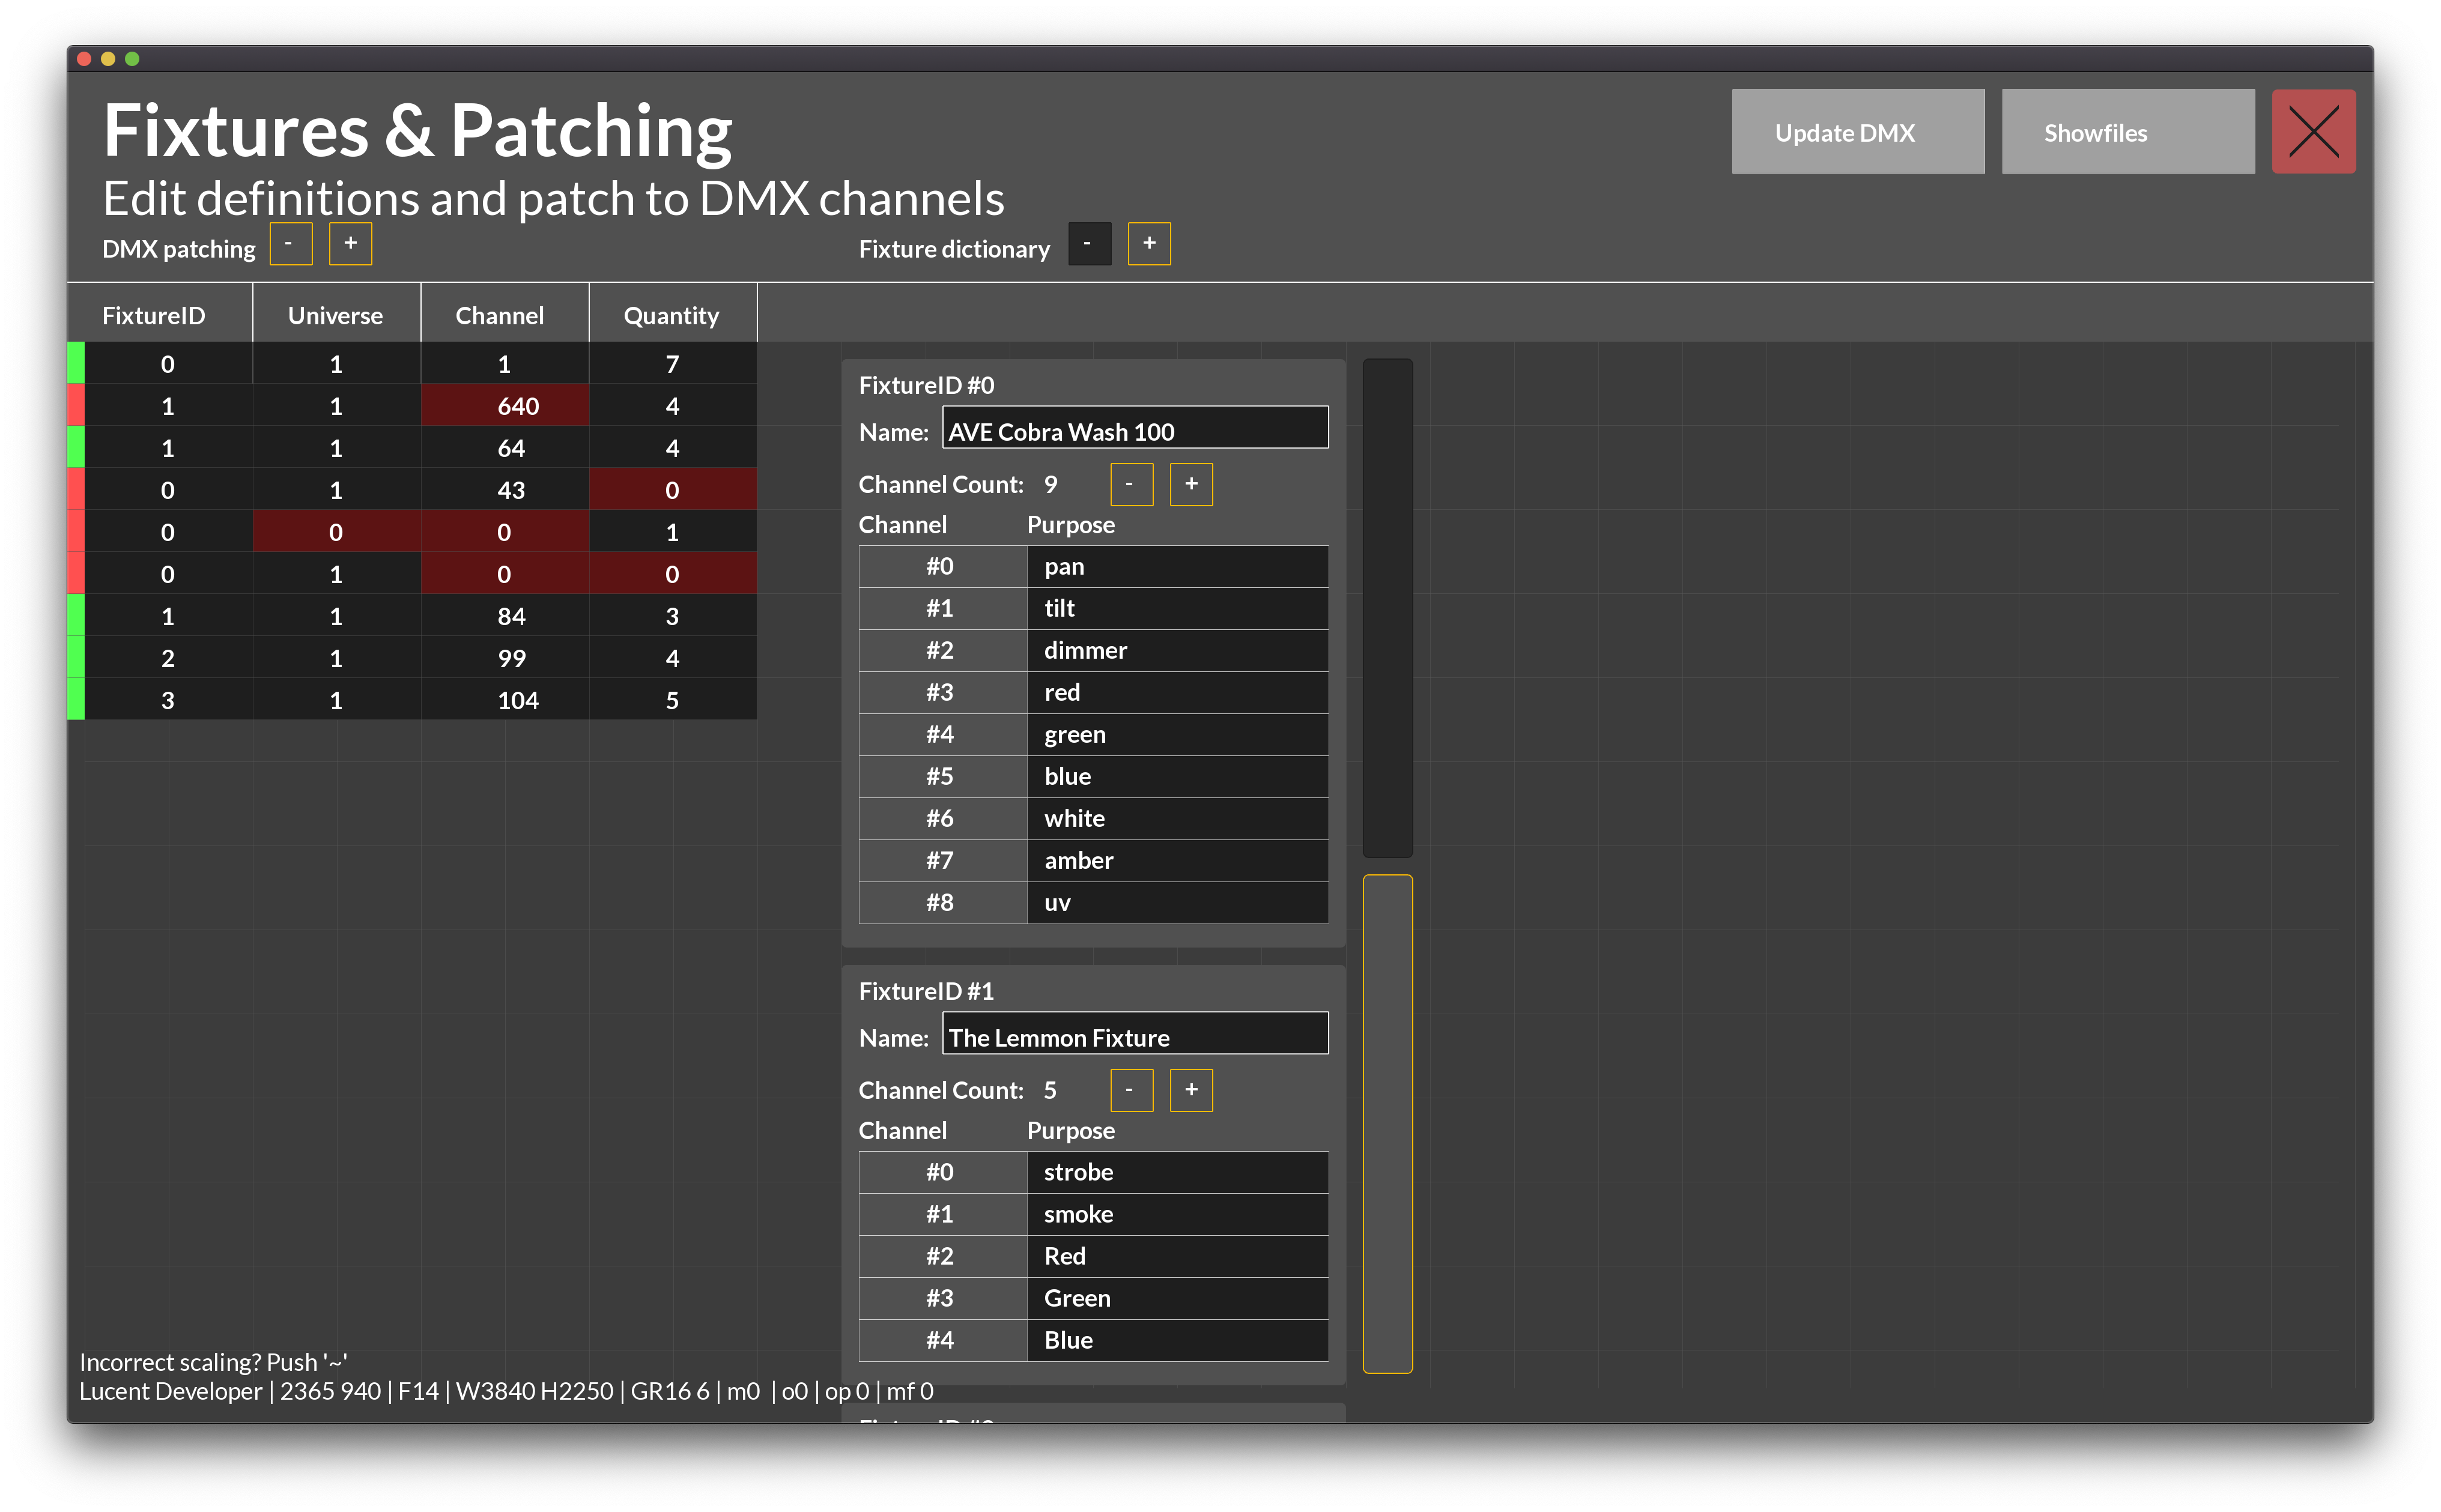Select the red-highlighted channel cell 640
Viewport: 2441px width, 1512px height.
[x=504, y=406]
